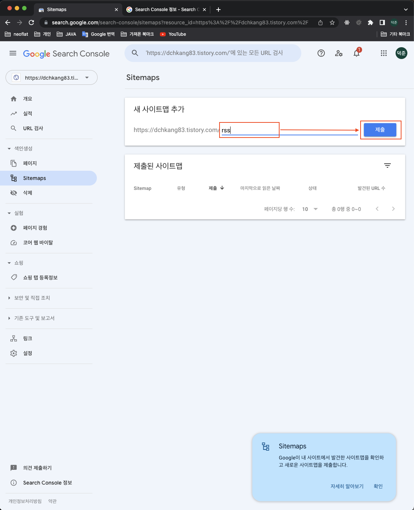Open the YouTube bookmark
Viewport: 414px width, 510px height.
click(x=173, y=34)
